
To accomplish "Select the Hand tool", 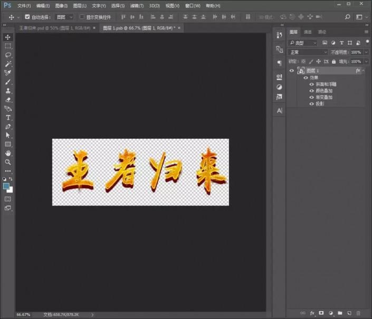I will coord(8,153).
